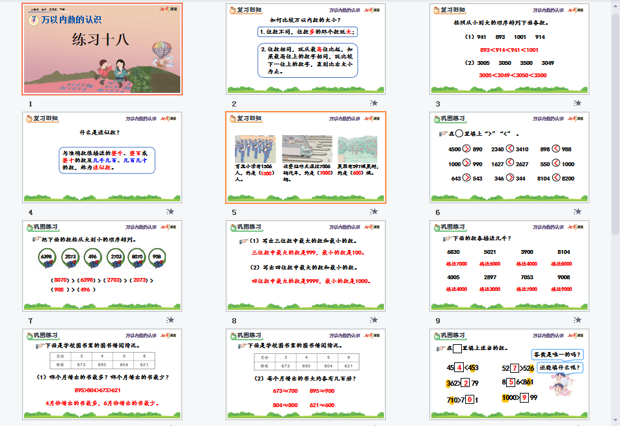This screenshot has width=620, height=426.
Task: Select library table slide with question (2)
Action: (x=306, y=375)
